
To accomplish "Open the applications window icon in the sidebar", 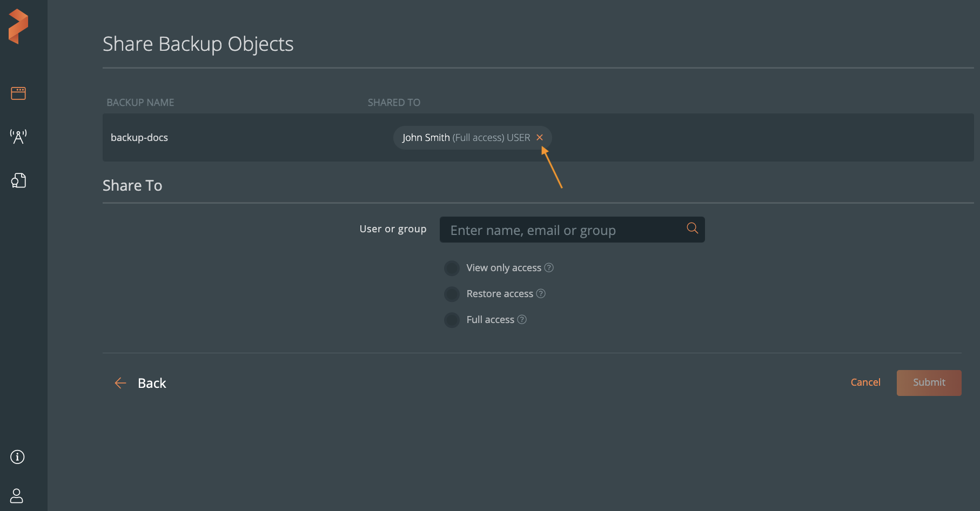I will [18, 93].
